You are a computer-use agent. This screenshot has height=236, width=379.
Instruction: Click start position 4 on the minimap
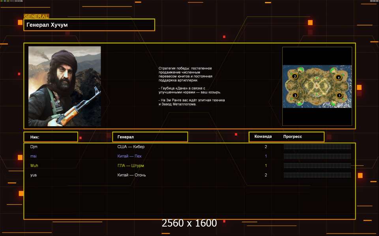coord(338,77)
